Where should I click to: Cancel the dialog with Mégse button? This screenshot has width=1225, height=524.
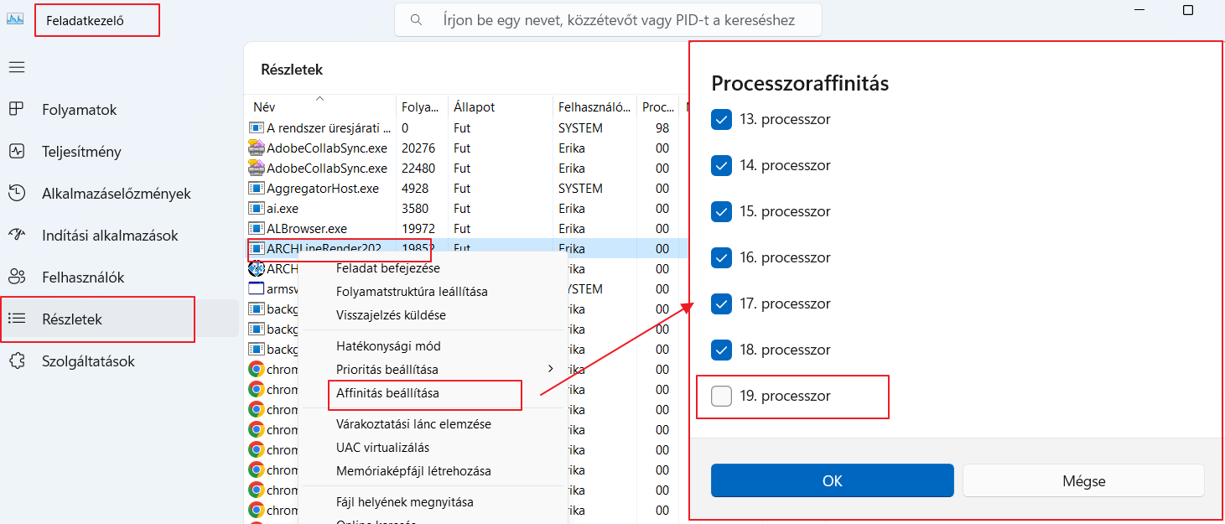click(1083, 481)
